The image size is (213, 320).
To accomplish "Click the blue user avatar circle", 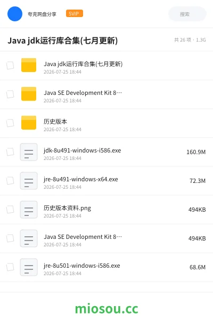I will point(15,14).
